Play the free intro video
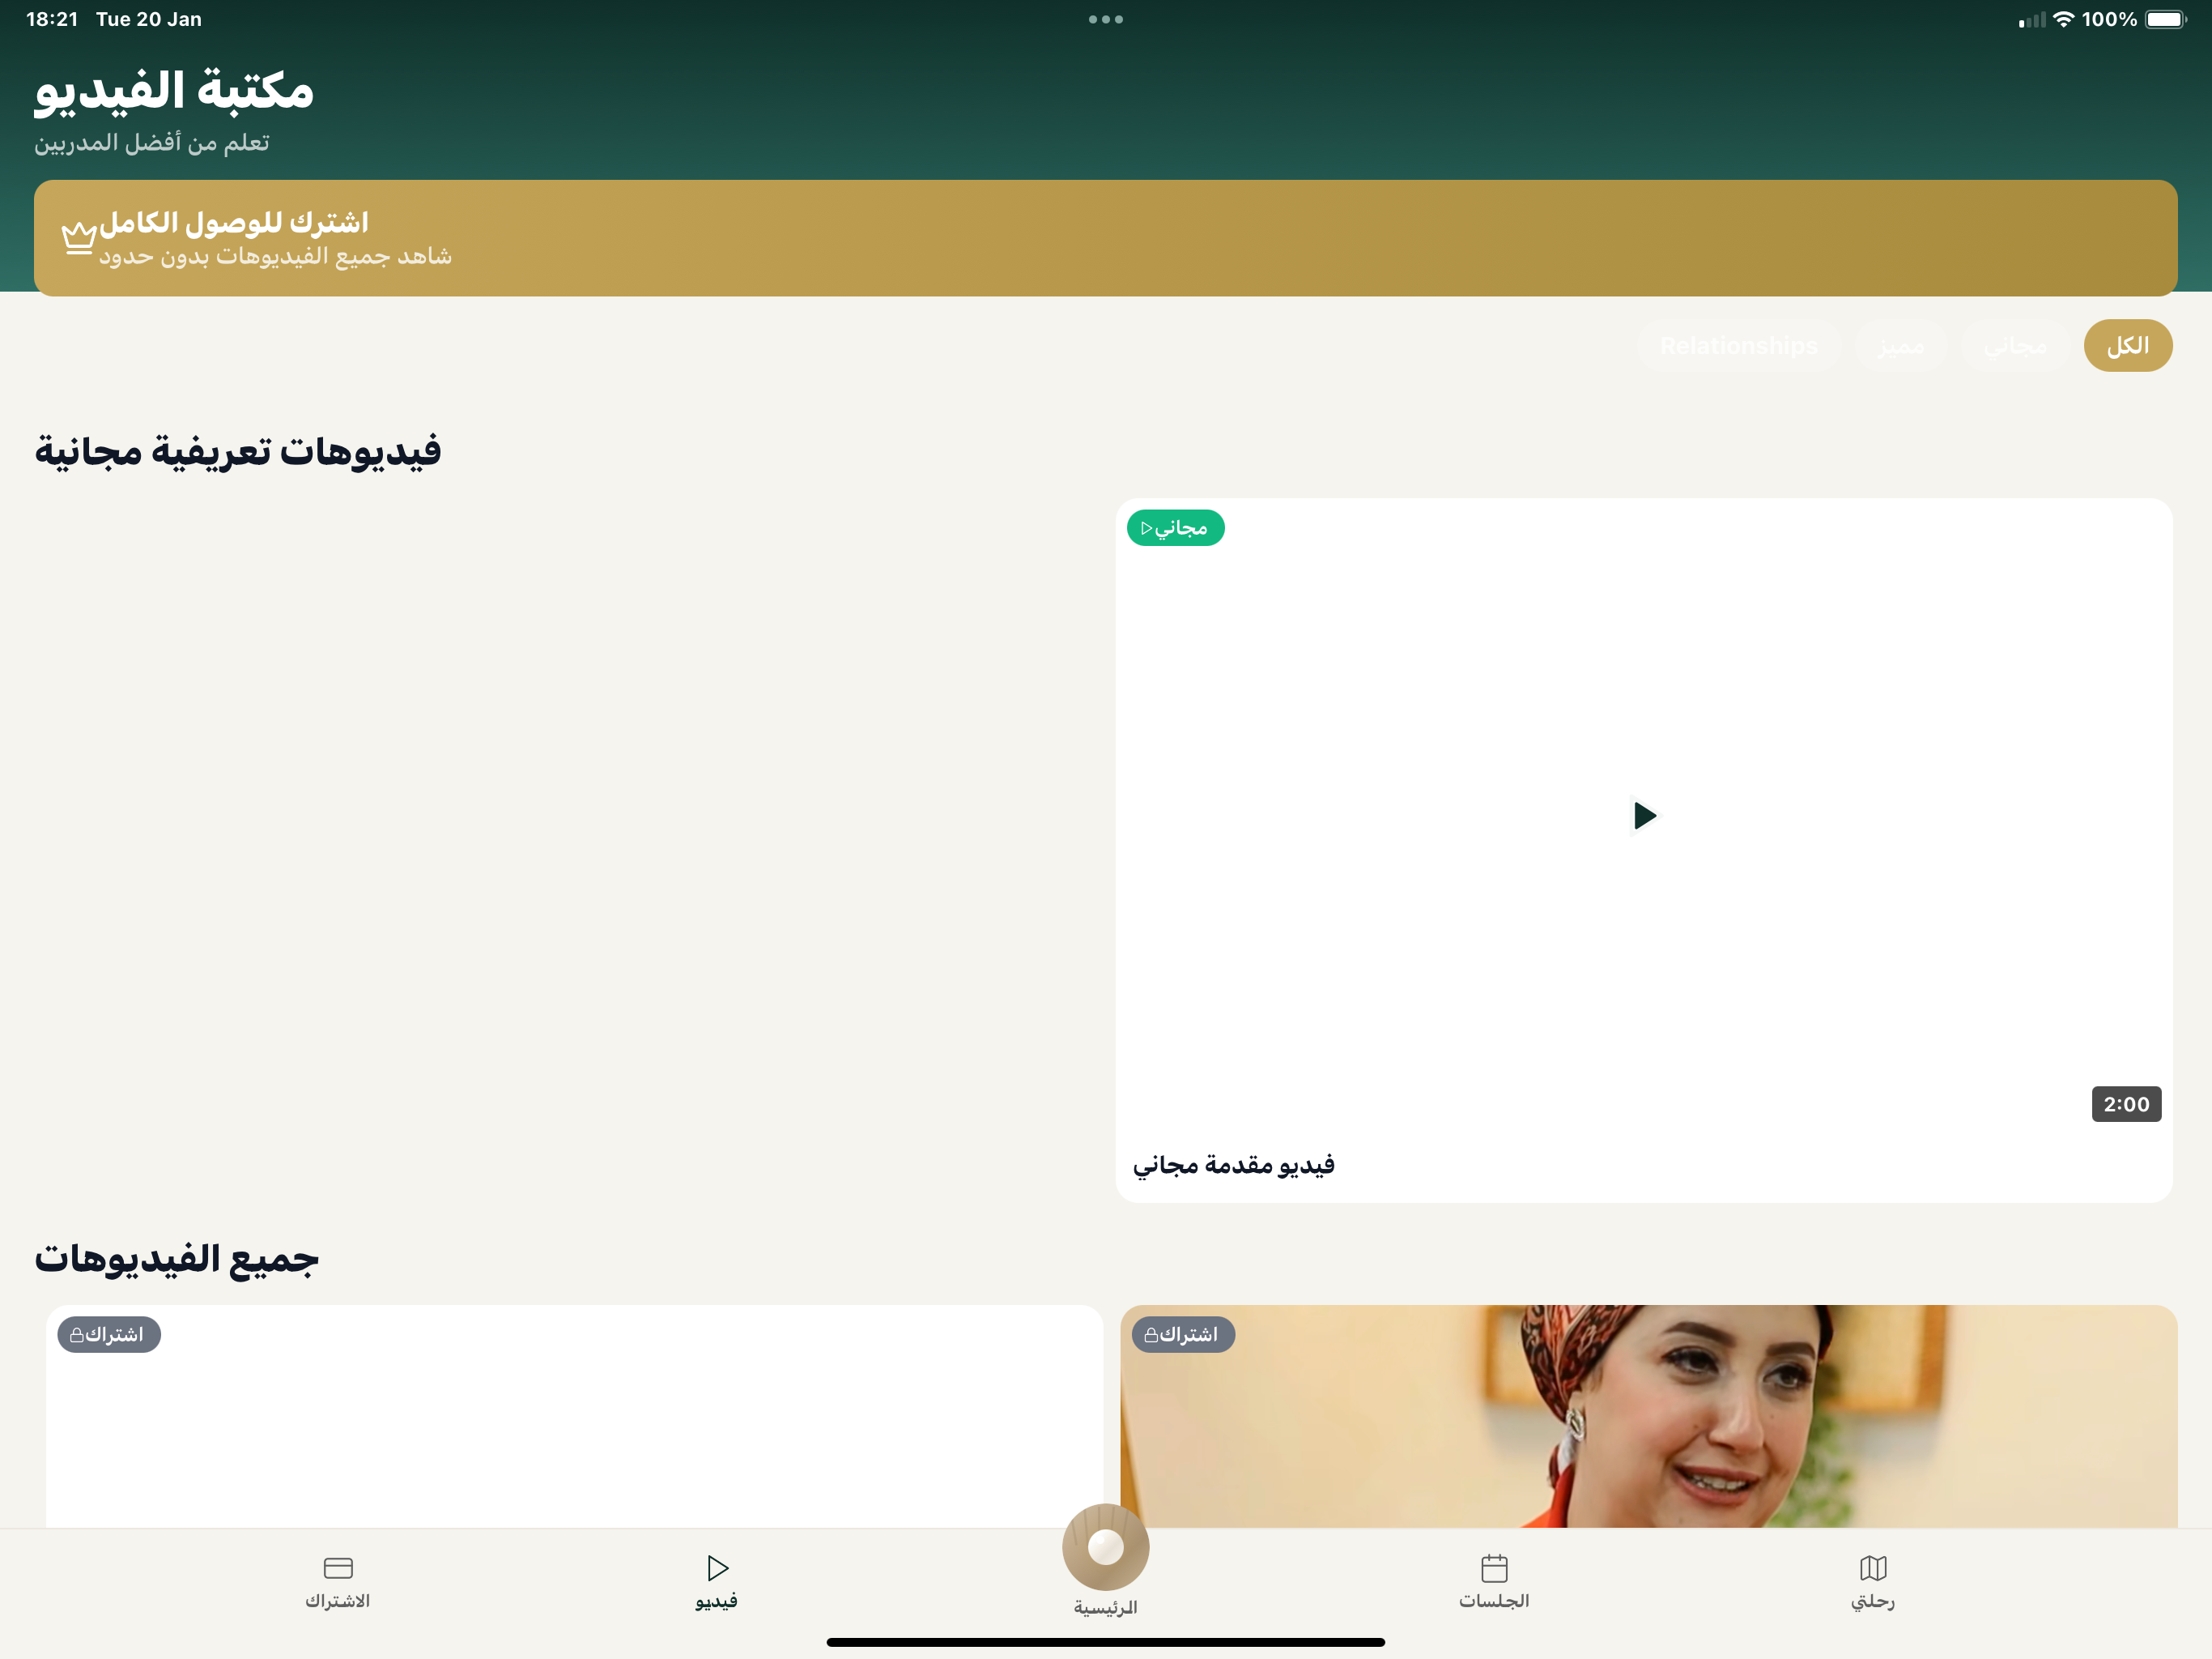Image resolution: width=2212 pixels, height=1659 pixels. pos(1644,816)
